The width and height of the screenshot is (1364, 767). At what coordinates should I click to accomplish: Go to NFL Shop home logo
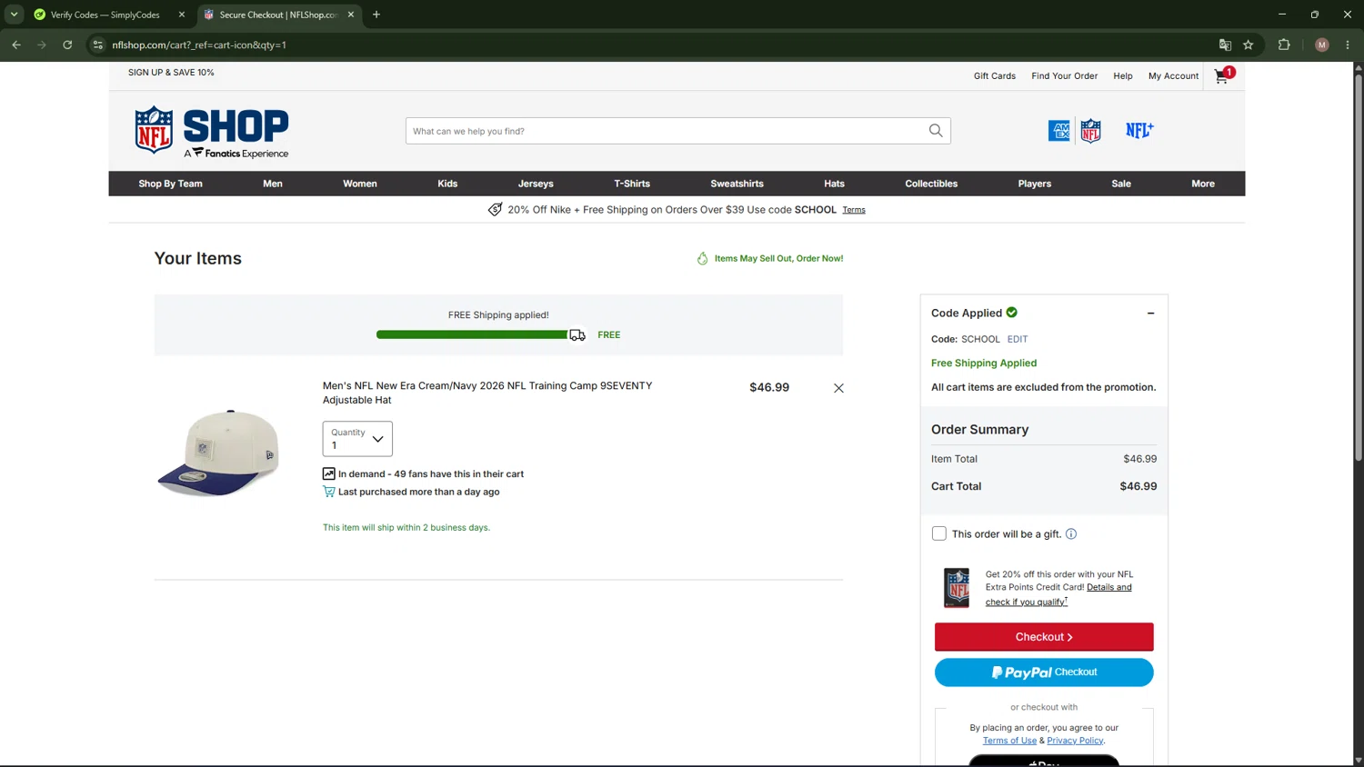(212, 132)
